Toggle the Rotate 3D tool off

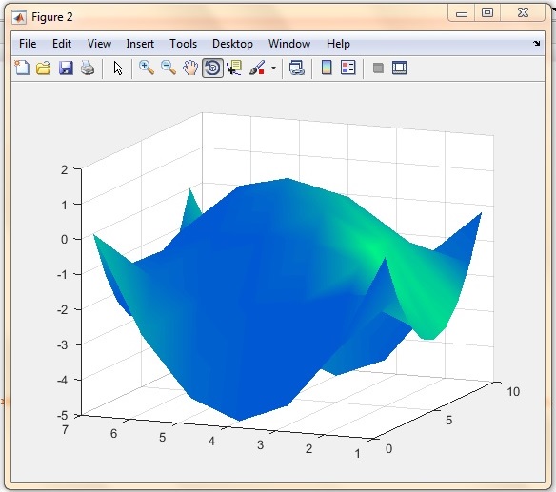pos(212,68)
